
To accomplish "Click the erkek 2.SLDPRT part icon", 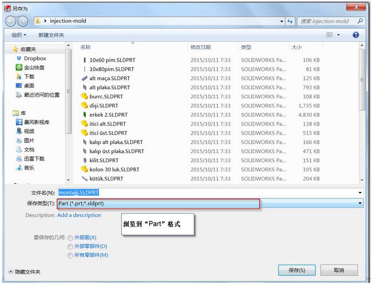I will point(84,115).
